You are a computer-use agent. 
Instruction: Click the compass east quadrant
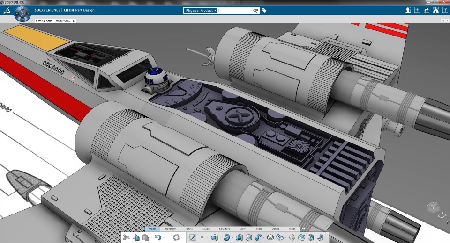coord(28,13)
